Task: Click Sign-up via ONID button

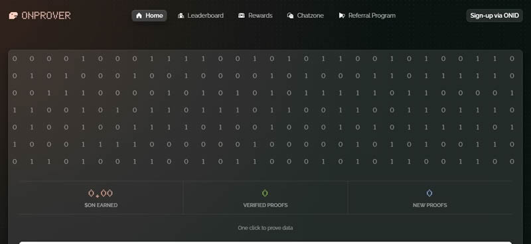Action: pos(494,15)
